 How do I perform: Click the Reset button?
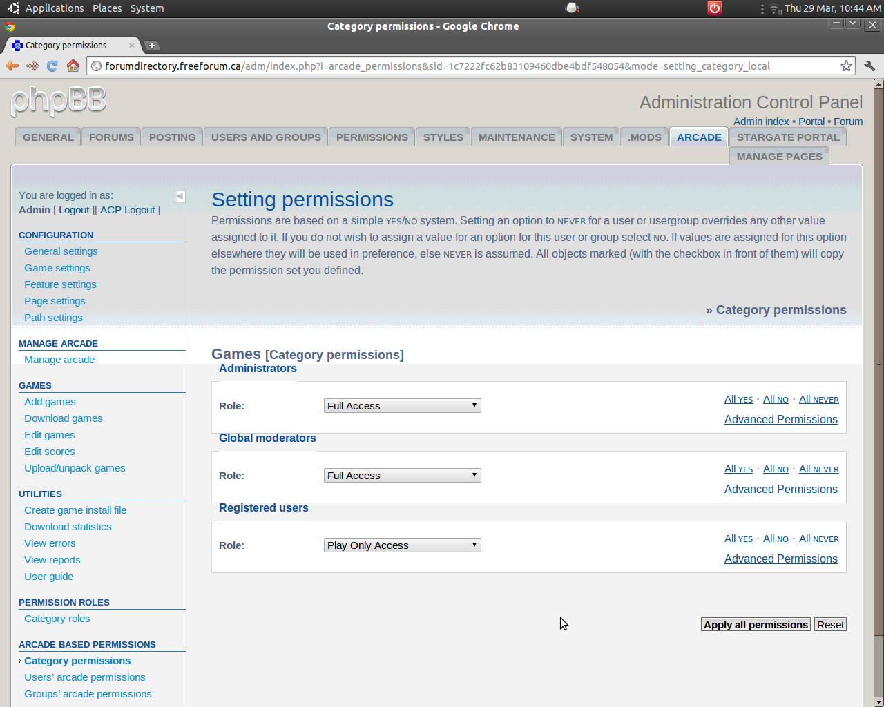[x=830, y=624]
